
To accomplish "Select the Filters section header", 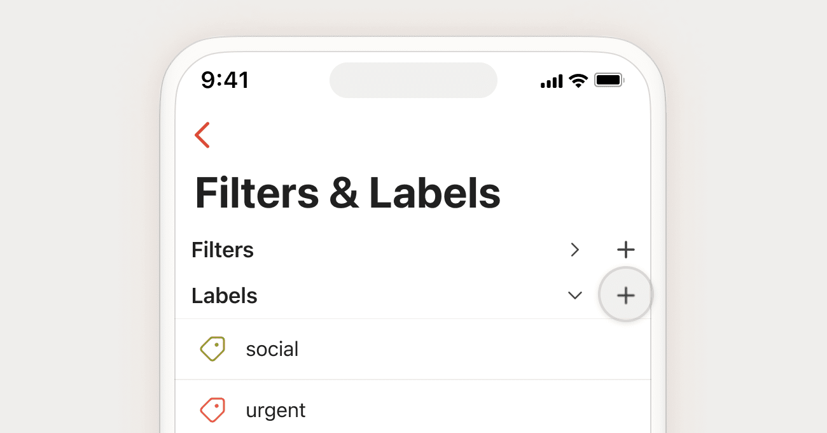I will (x=222, y=250).
